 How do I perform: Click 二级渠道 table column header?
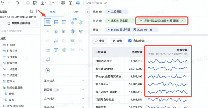108,52
